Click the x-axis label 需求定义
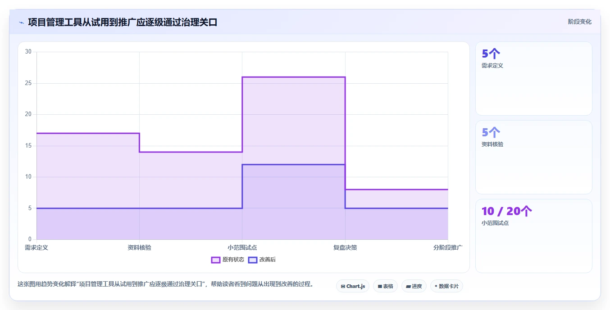Viewport: 610px width, 310px height. (36, 247)
